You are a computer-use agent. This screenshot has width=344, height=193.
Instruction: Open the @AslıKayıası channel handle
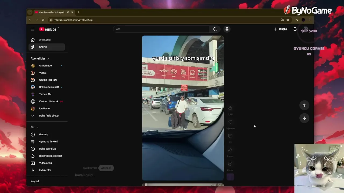coord(90,168)
